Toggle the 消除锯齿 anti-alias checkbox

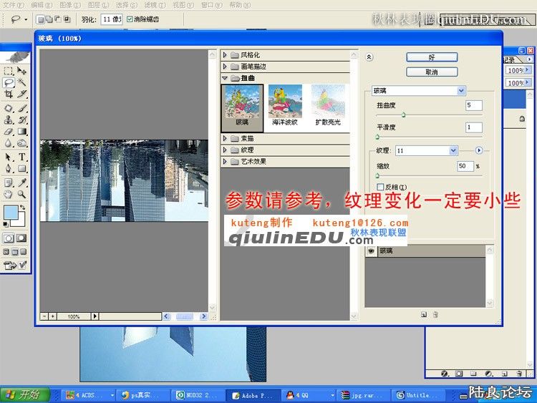click(130, 19)
